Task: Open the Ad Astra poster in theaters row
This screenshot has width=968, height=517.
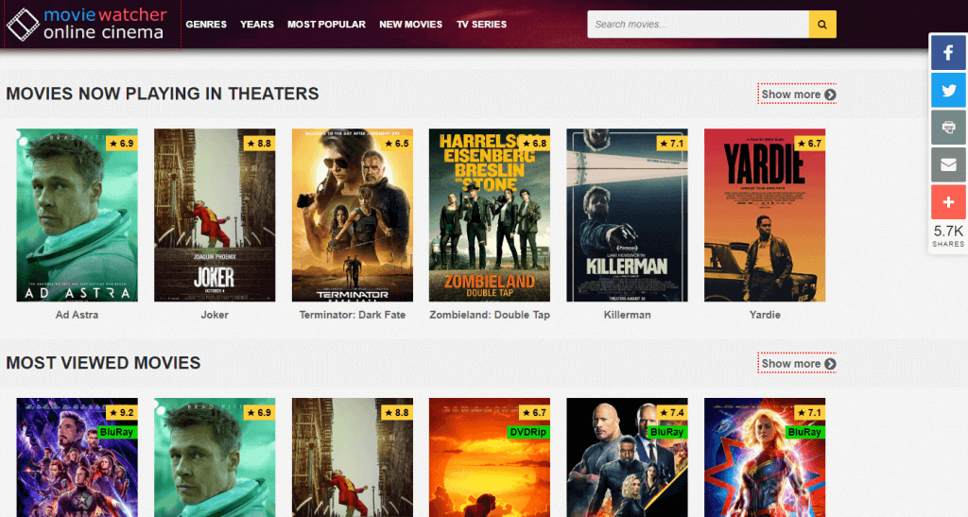Action: point(78,215)
